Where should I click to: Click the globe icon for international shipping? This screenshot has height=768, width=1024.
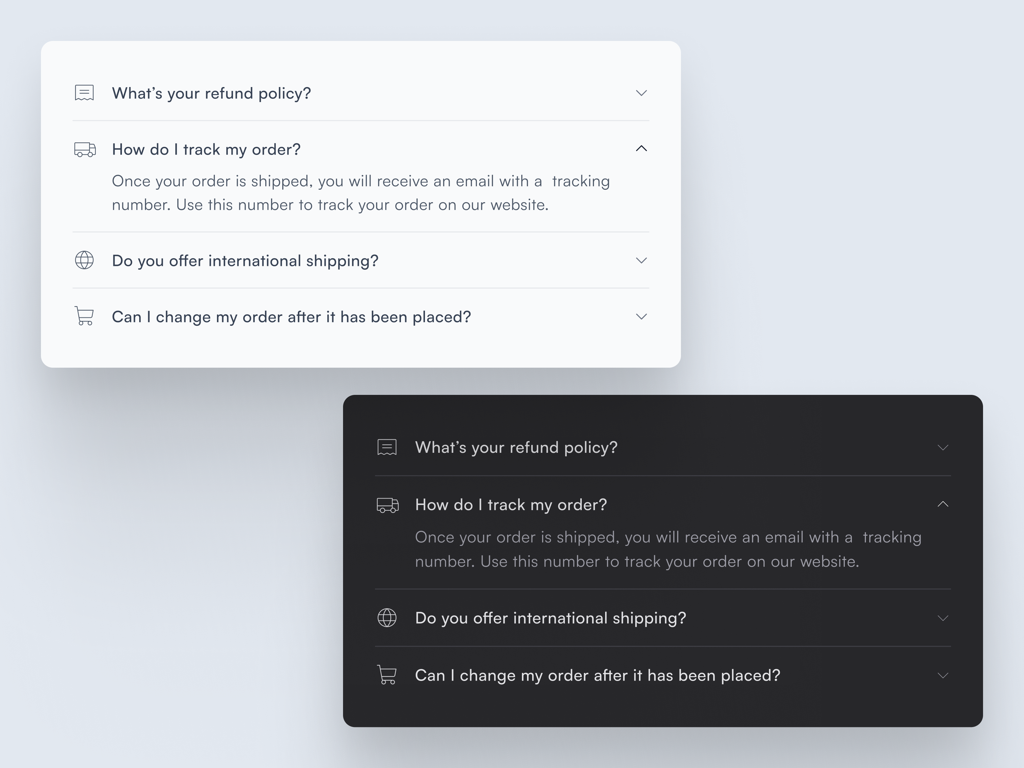point(85,260)
